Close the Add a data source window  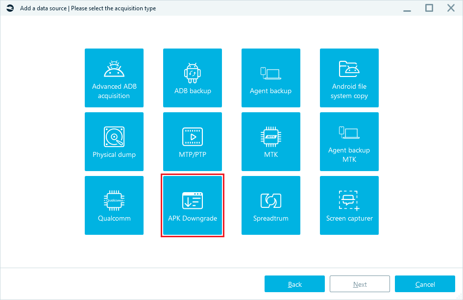pyautogui.click(x=451, y=8)
